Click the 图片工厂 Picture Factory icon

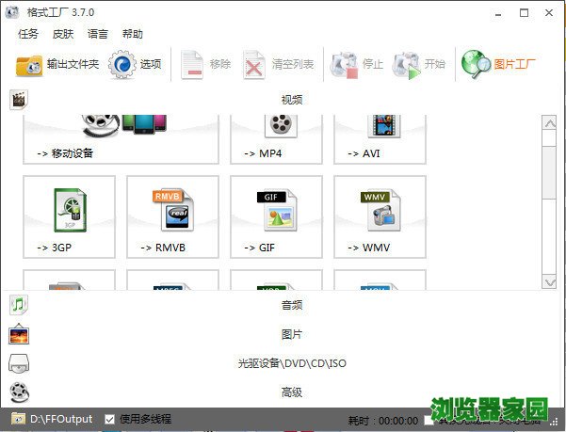click(500, 65)
